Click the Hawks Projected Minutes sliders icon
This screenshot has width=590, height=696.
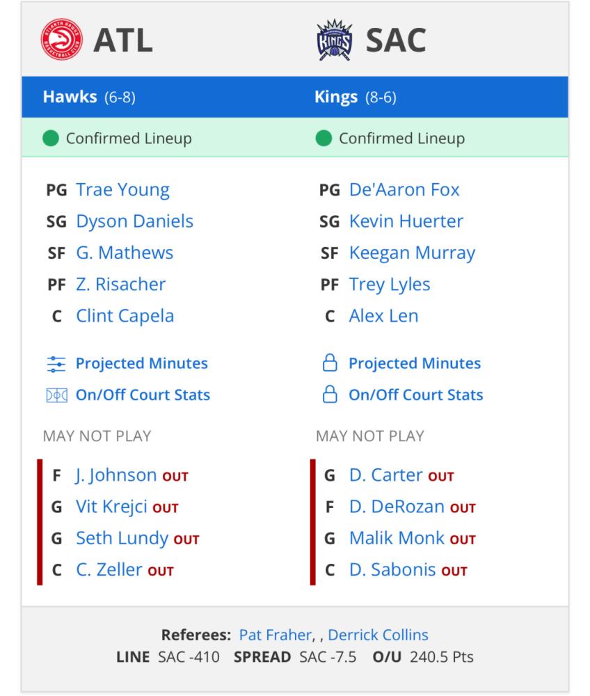tap(56, 363)
